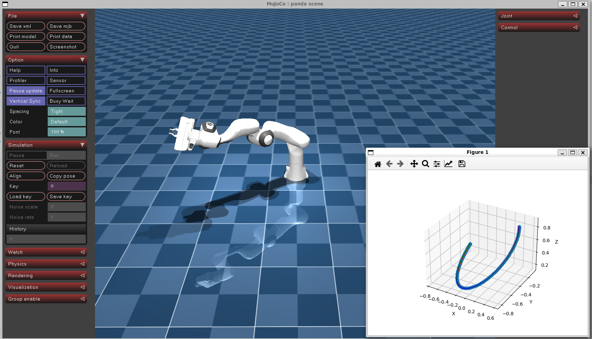Viewport: 592px width, 339px height.
Task: Select the Pan tool in Figure 1
Action: point(414,164)
